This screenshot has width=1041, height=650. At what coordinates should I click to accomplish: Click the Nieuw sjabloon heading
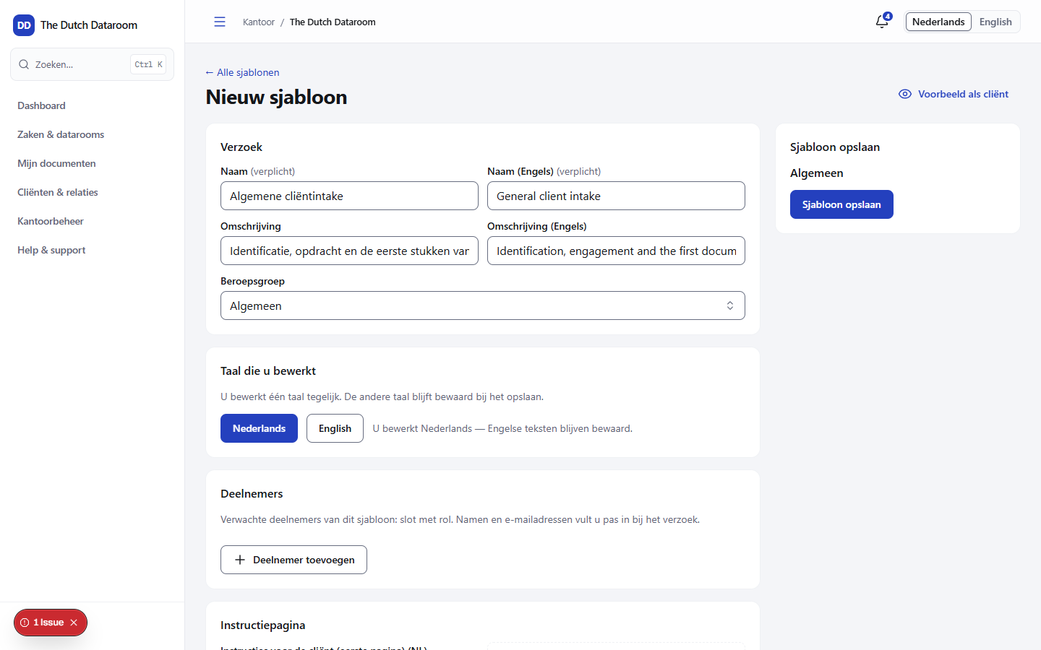tap(276, 97)
